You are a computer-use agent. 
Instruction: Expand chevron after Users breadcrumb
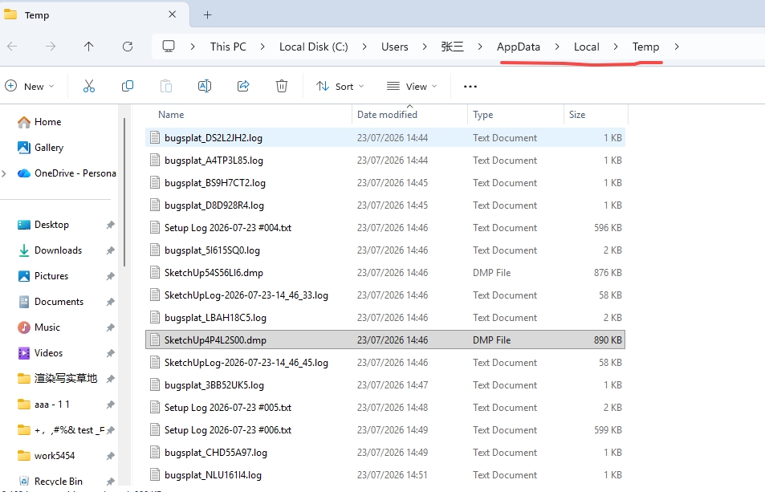[x=425, y=47]
